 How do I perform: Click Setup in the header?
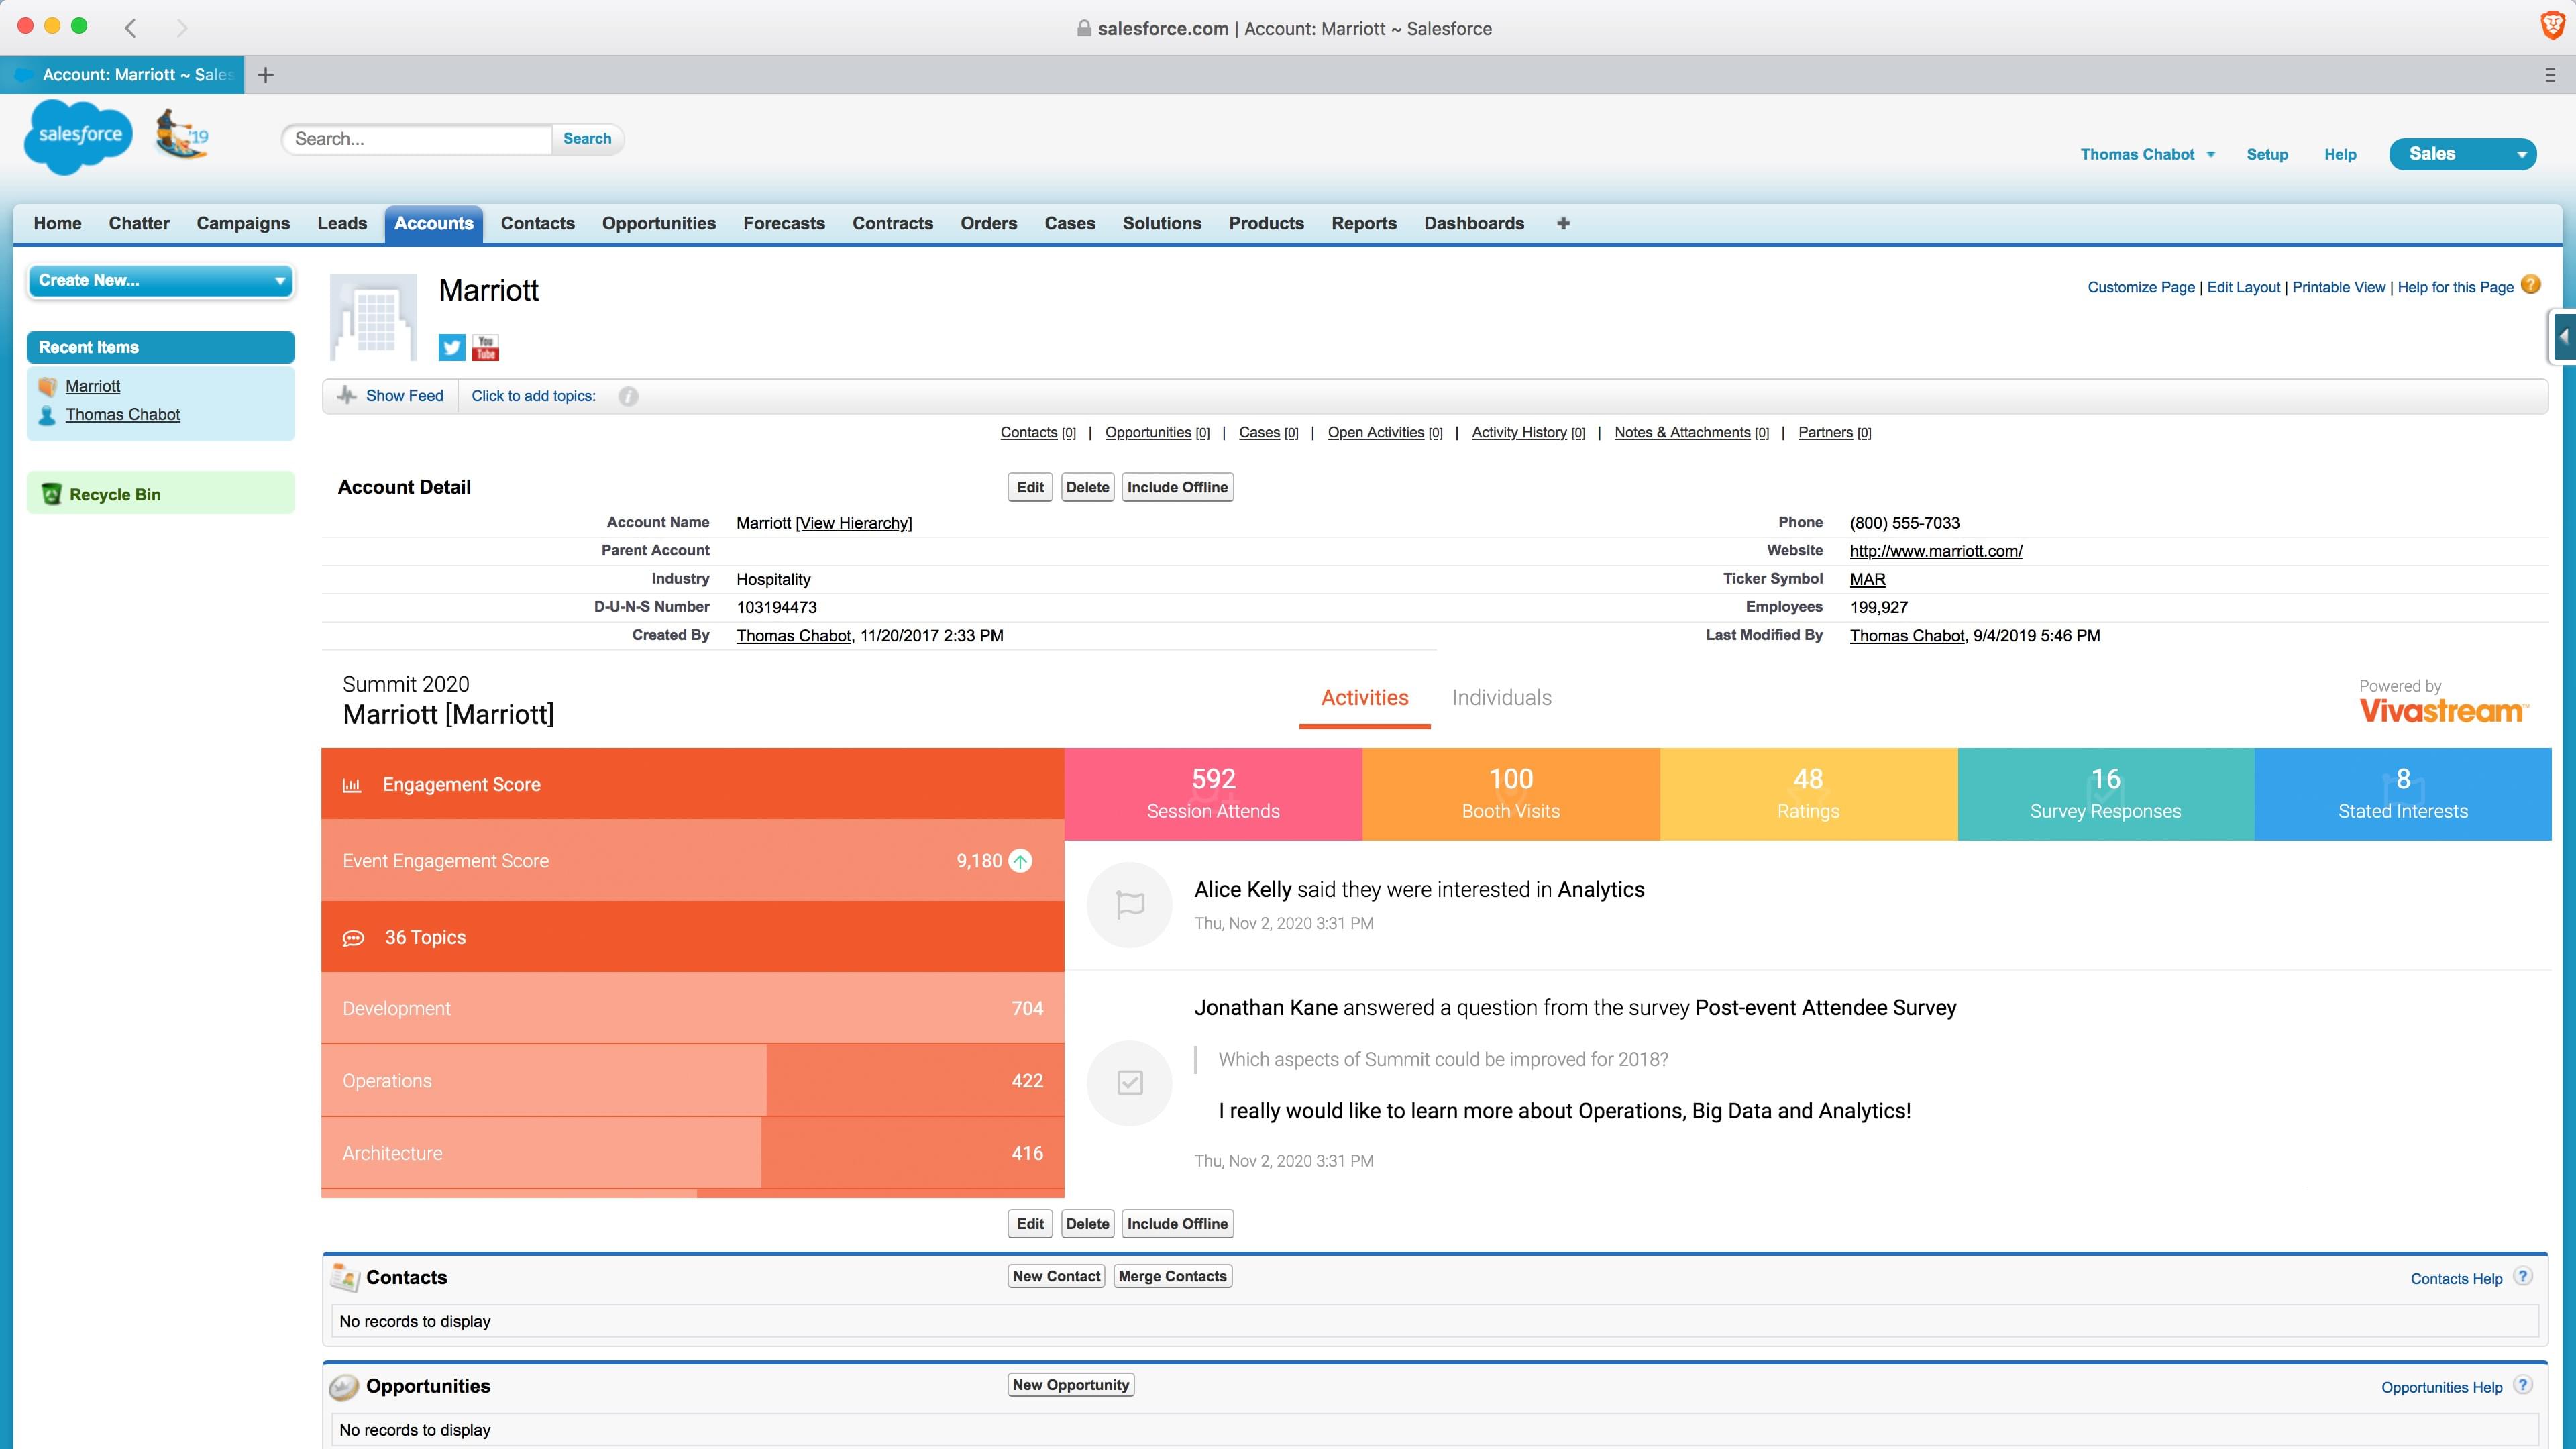click(2267, 154)
